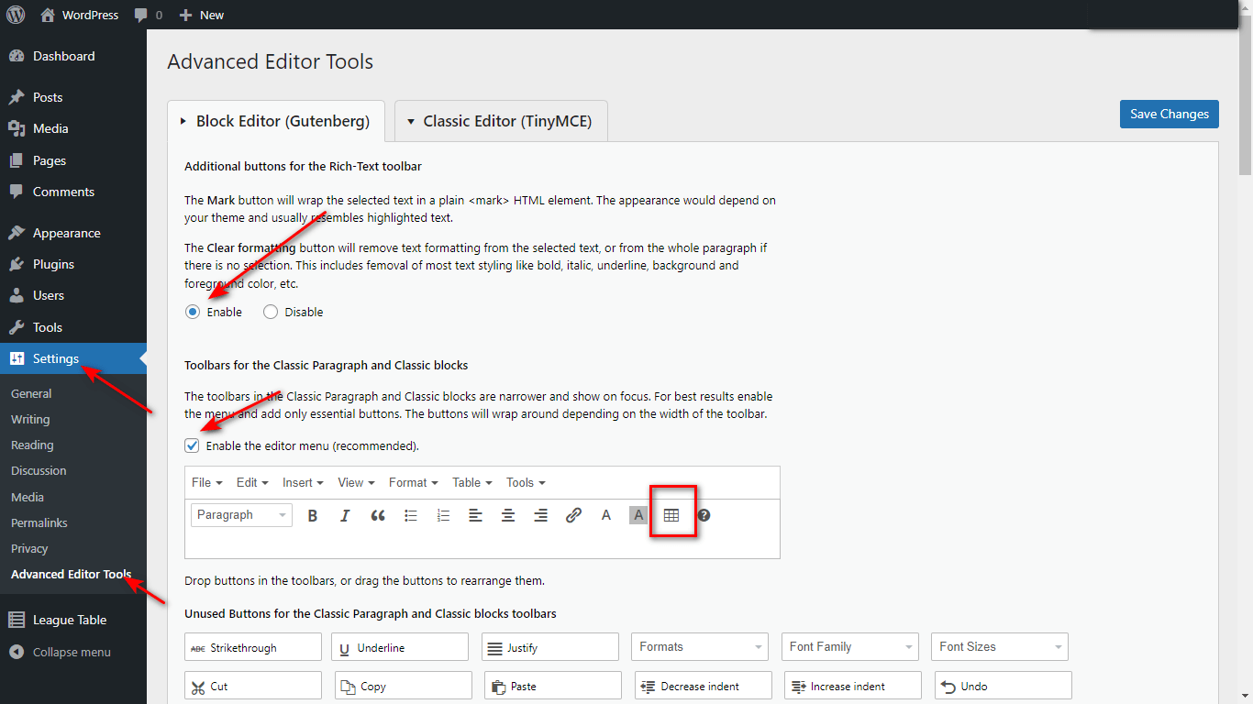Click the Blockquote toolbar button
This screenshot has height=704, width=1253.
click(378, 515)
